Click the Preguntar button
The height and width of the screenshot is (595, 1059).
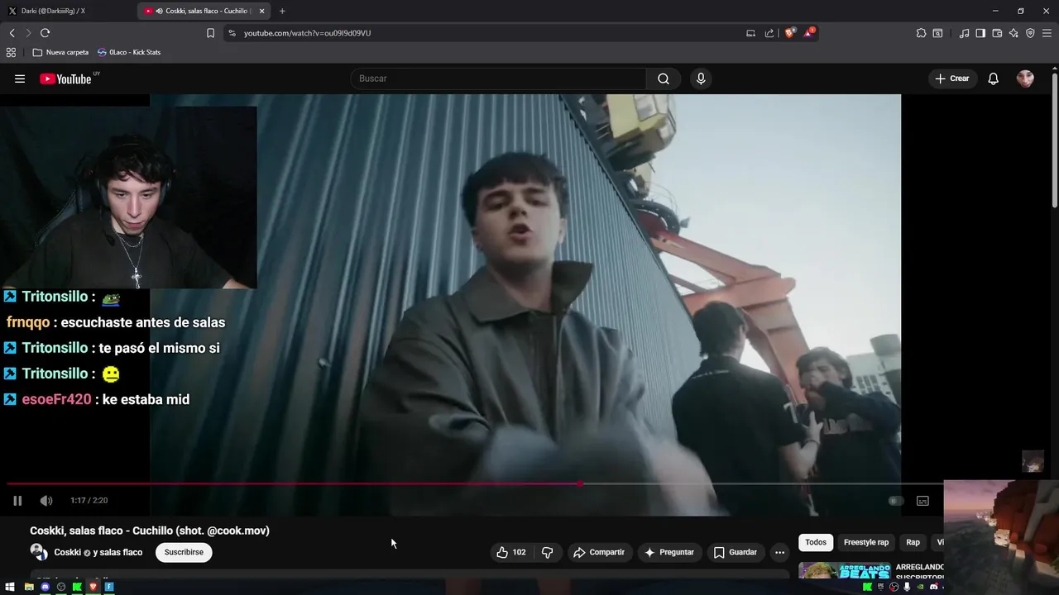click(x=669, y=552)
